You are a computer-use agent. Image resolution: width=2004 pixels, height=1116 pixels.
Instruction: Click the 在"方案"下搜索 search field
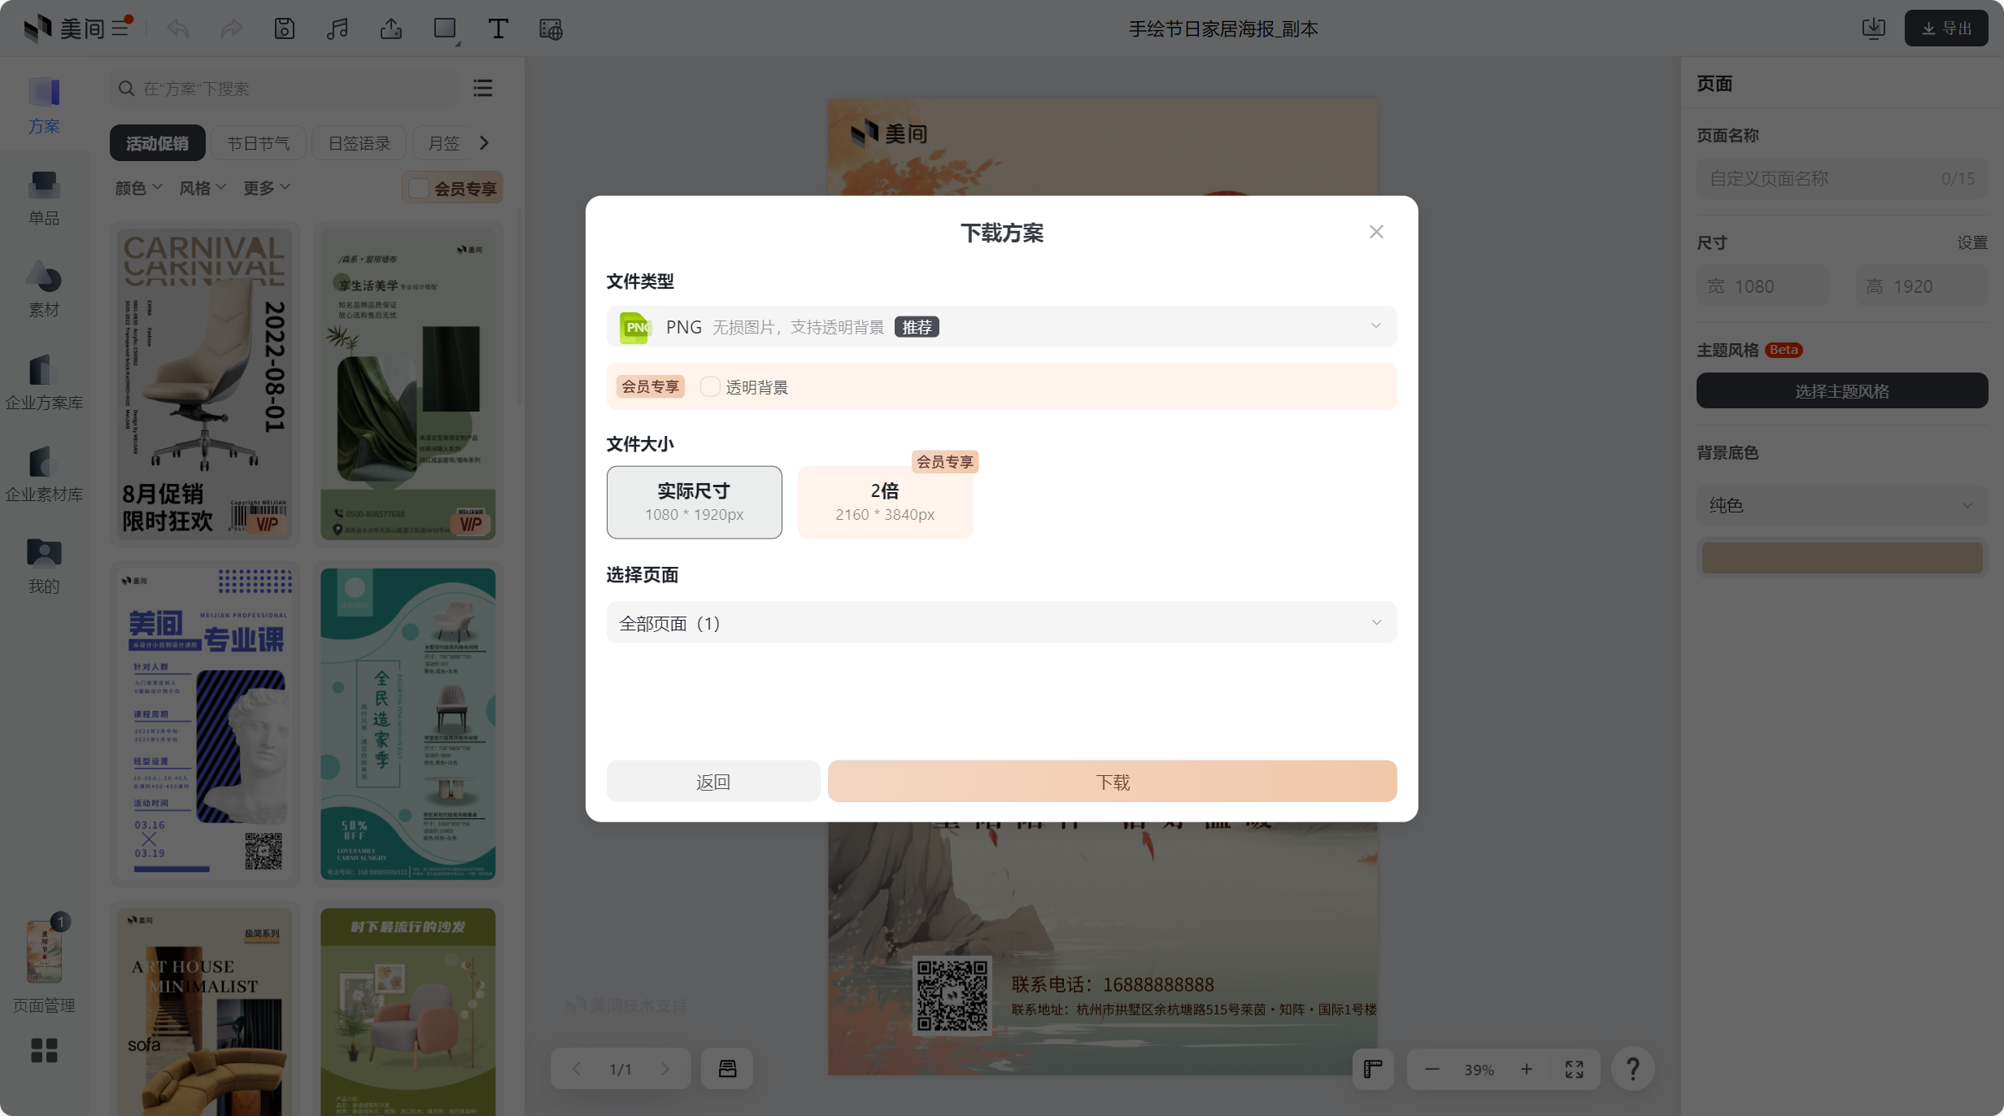click(285, 88)
